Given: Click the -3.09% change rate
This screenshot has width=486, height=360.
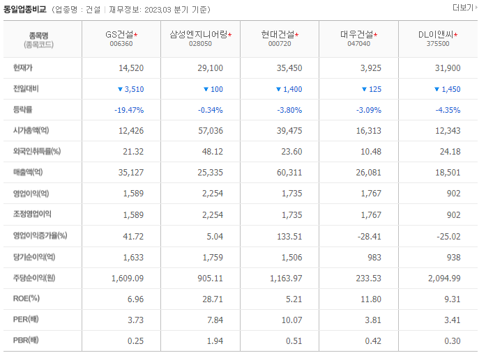Looking at the screenshot, I should 369,110.
